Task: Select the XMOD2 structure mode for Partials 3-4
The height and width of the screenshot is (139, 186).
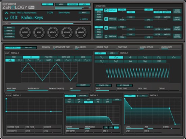Action: point(99,37)
